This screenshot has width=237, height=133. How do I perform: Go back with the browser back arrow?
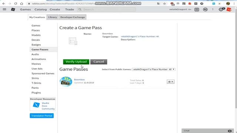4,4
